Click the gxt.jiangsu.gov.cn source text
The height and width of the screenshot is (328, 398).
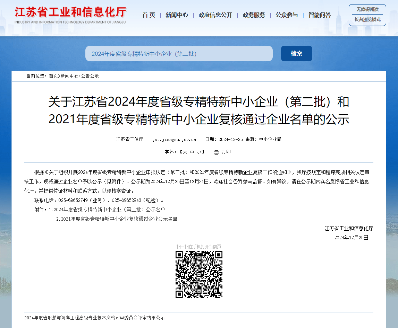[174, 140]
